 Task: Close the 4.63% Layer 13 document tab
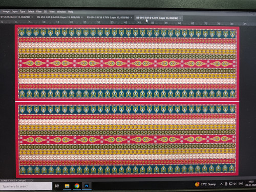[32, 17]
